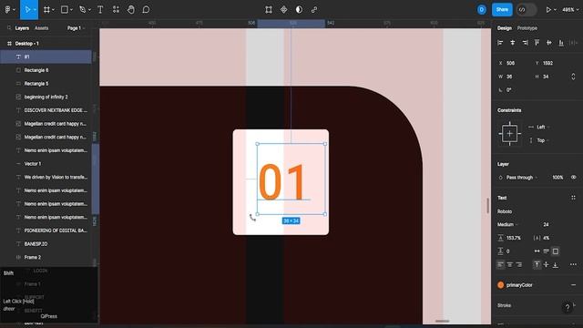Select the Move tool

pyautogui.click(x=27, y=10)
